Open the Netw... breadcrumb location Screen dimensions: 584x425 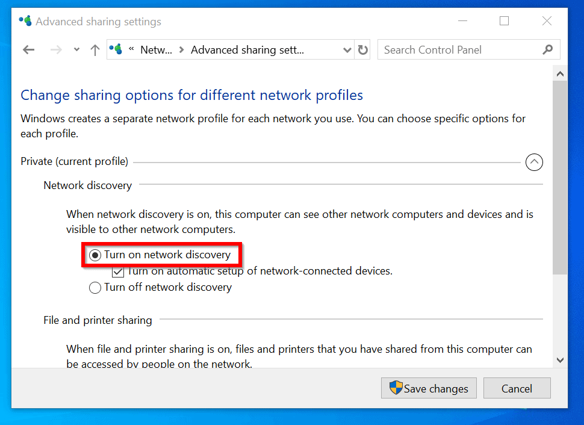click(157, 50)
